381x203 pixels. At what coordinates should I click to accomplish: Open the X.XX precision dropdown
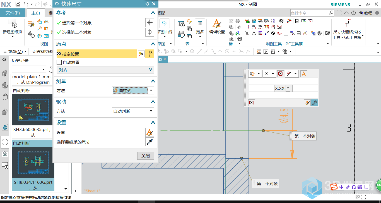coord(288,88)
